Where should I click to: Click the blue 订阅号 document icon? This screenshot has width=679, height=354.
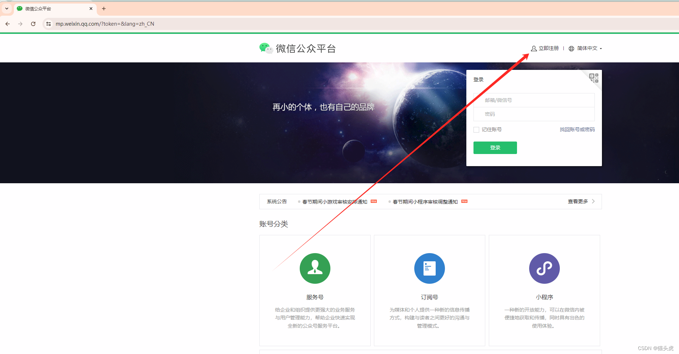pos(430,268)
